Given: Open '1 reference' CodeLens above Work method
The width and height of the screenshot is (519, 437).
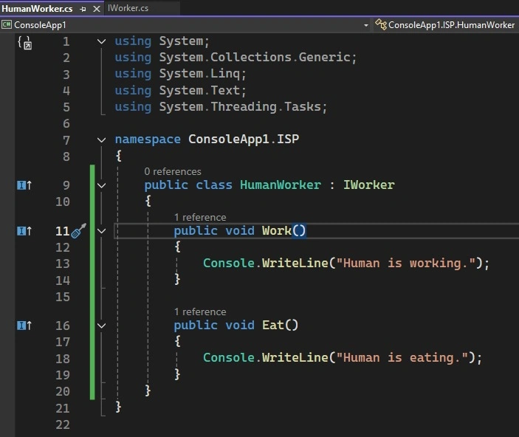Looking at the screenshot, I should [200, 217].
